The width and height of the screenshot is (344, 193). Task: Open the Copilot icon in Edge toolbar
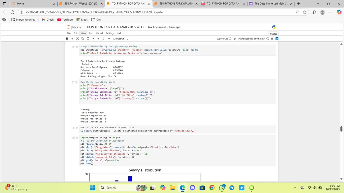[x=339, y=12]
